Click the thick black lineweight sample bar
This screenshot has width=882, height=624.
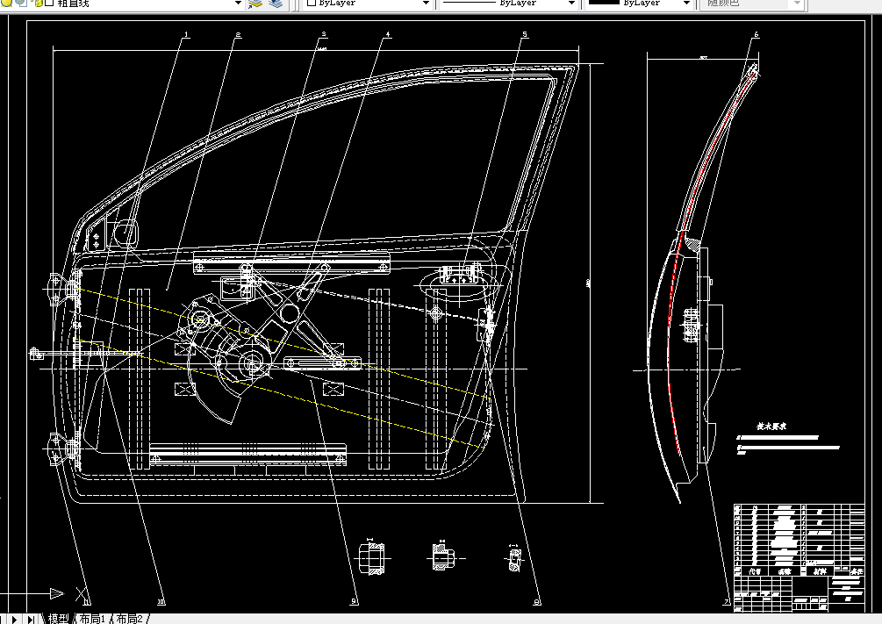(x=604, y=3)
